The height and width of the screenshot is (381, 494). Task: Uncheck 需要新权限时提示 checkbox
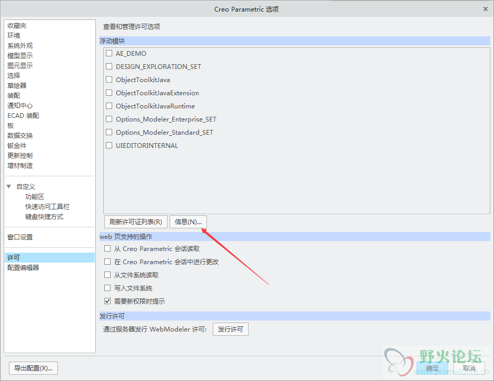pos(107,302)
